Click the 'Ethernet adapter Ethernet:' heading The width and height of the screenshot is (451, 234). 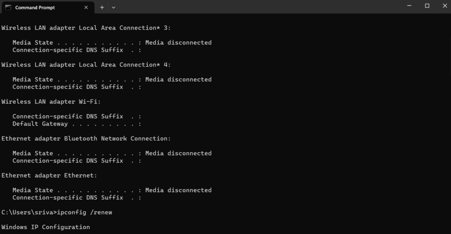49,175
